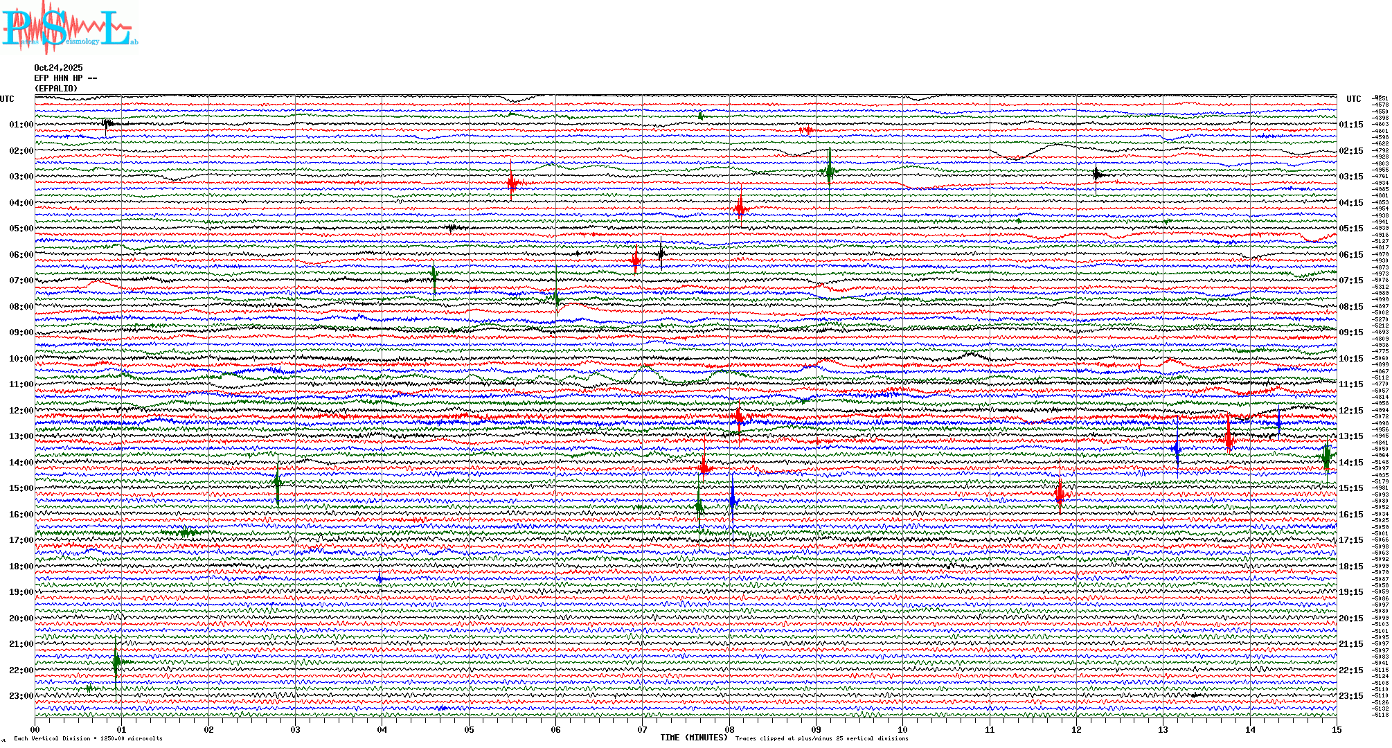The height and width of the screenshot is (748, 1392).
Task: Click the TIME (MINUTES) axis title
Action: pyautogui.click(x=693, y=738)
